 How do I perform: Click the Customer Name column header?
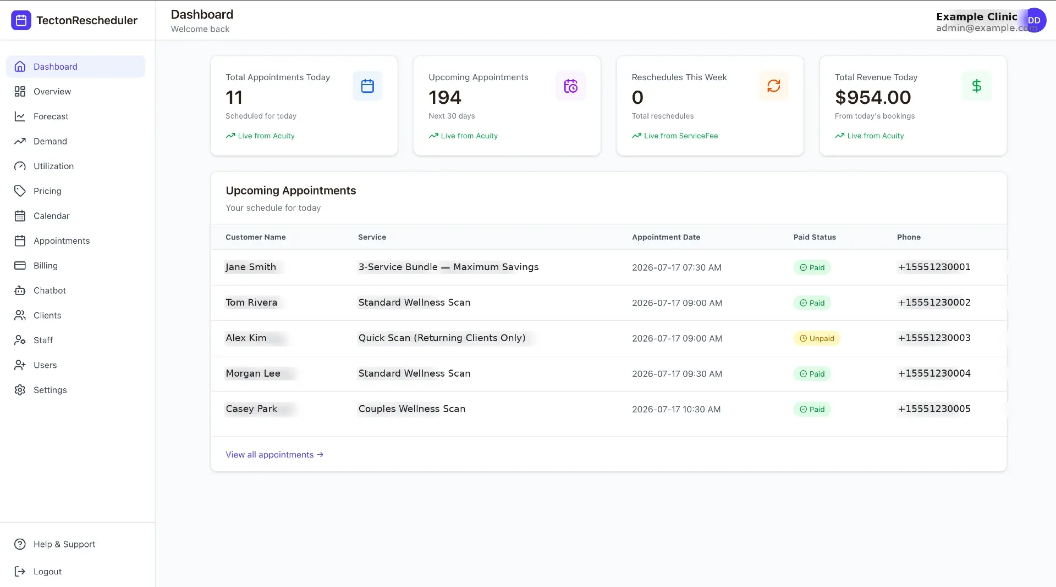click(x=256, y=237)
